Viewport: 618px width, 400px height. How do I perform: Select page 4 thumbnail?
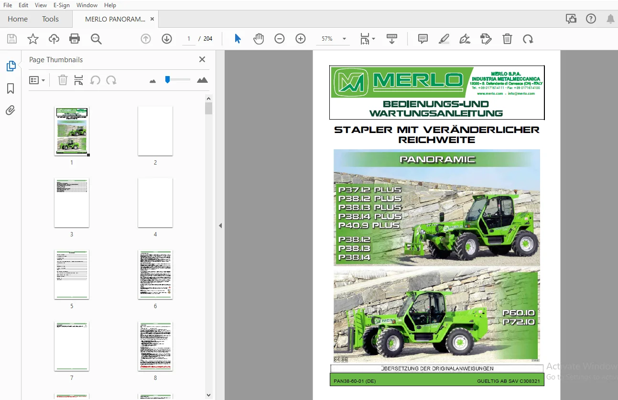coord(155,203)
